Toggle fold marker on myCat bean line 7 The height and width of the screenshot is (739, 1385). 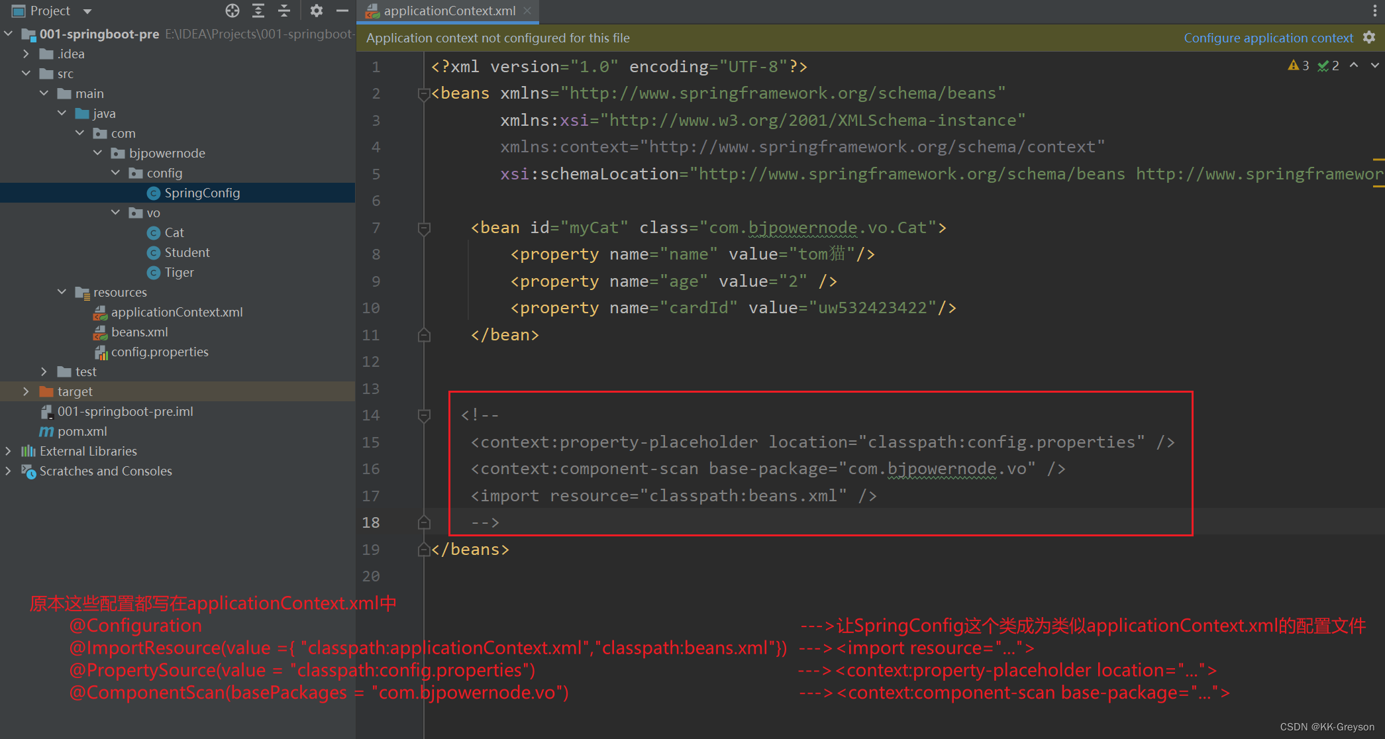click(x=424, y=228)
